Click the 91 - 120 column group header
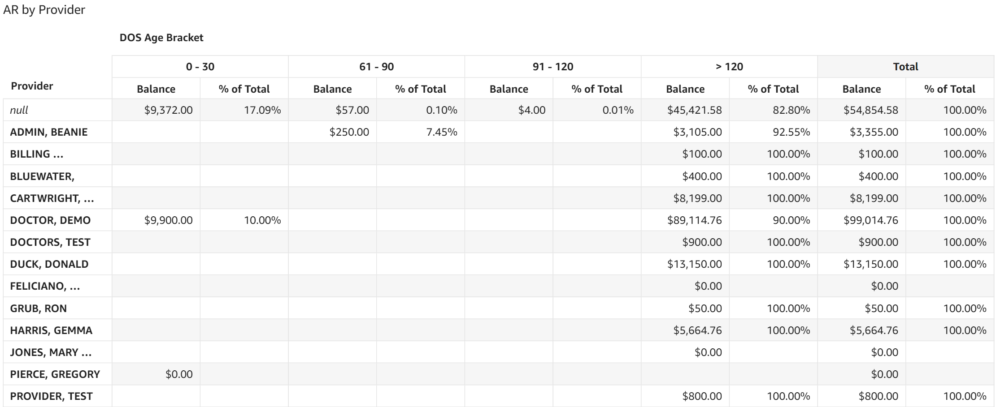Image resolution: width=996 pixels, height=407 pixels. (552, 67)
